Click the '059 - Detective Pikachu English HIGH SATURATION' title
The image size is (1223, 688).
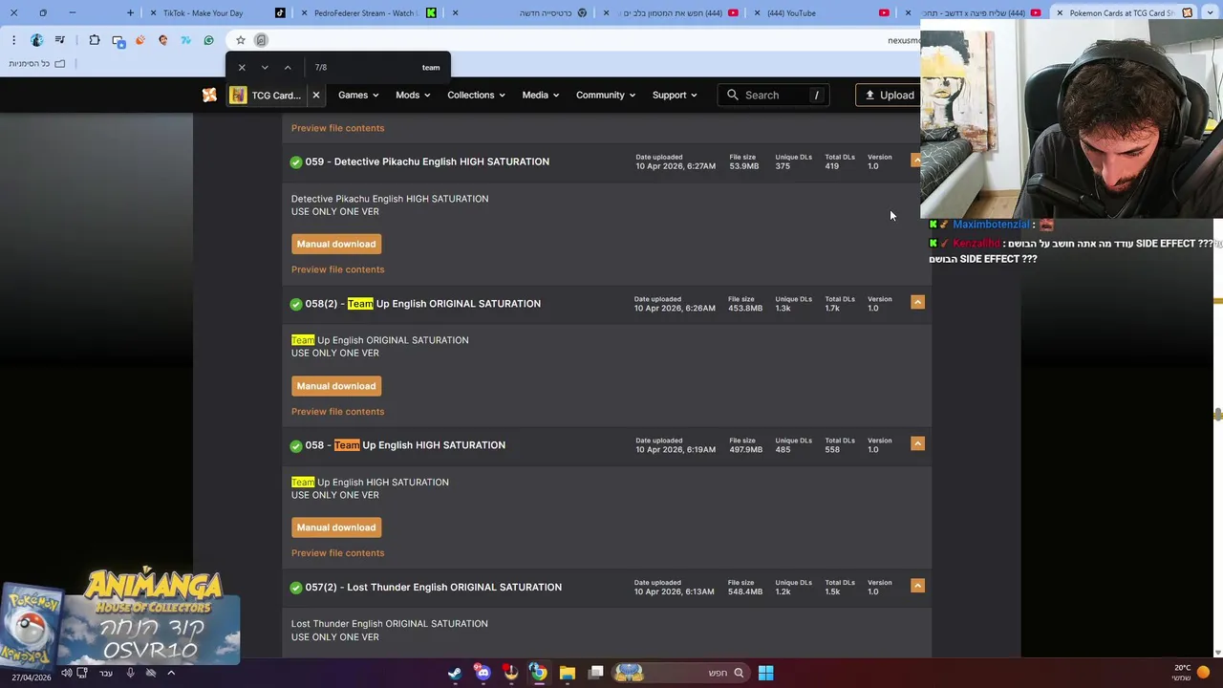(427, 161)
